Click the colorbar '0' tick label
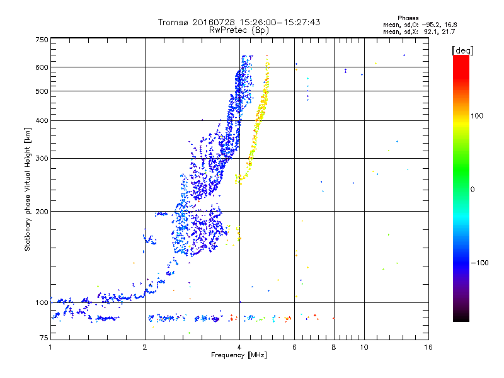Viewport: 504px width, 378px height. point(472,190)
